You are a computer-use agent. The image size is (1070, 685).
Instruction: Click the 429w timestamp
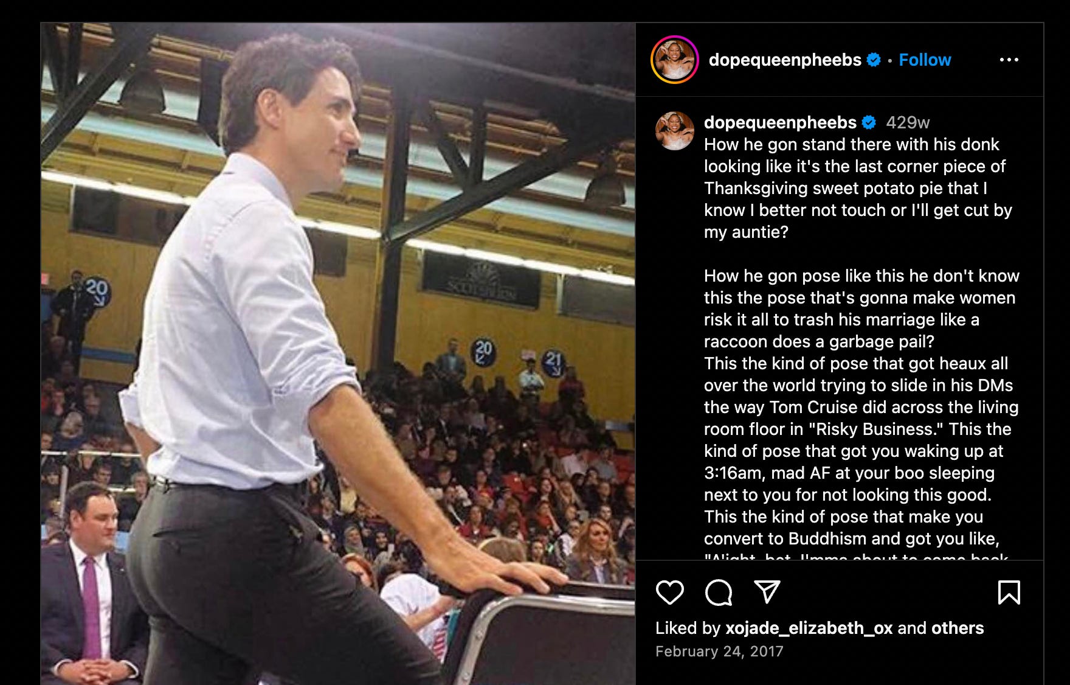908,122
